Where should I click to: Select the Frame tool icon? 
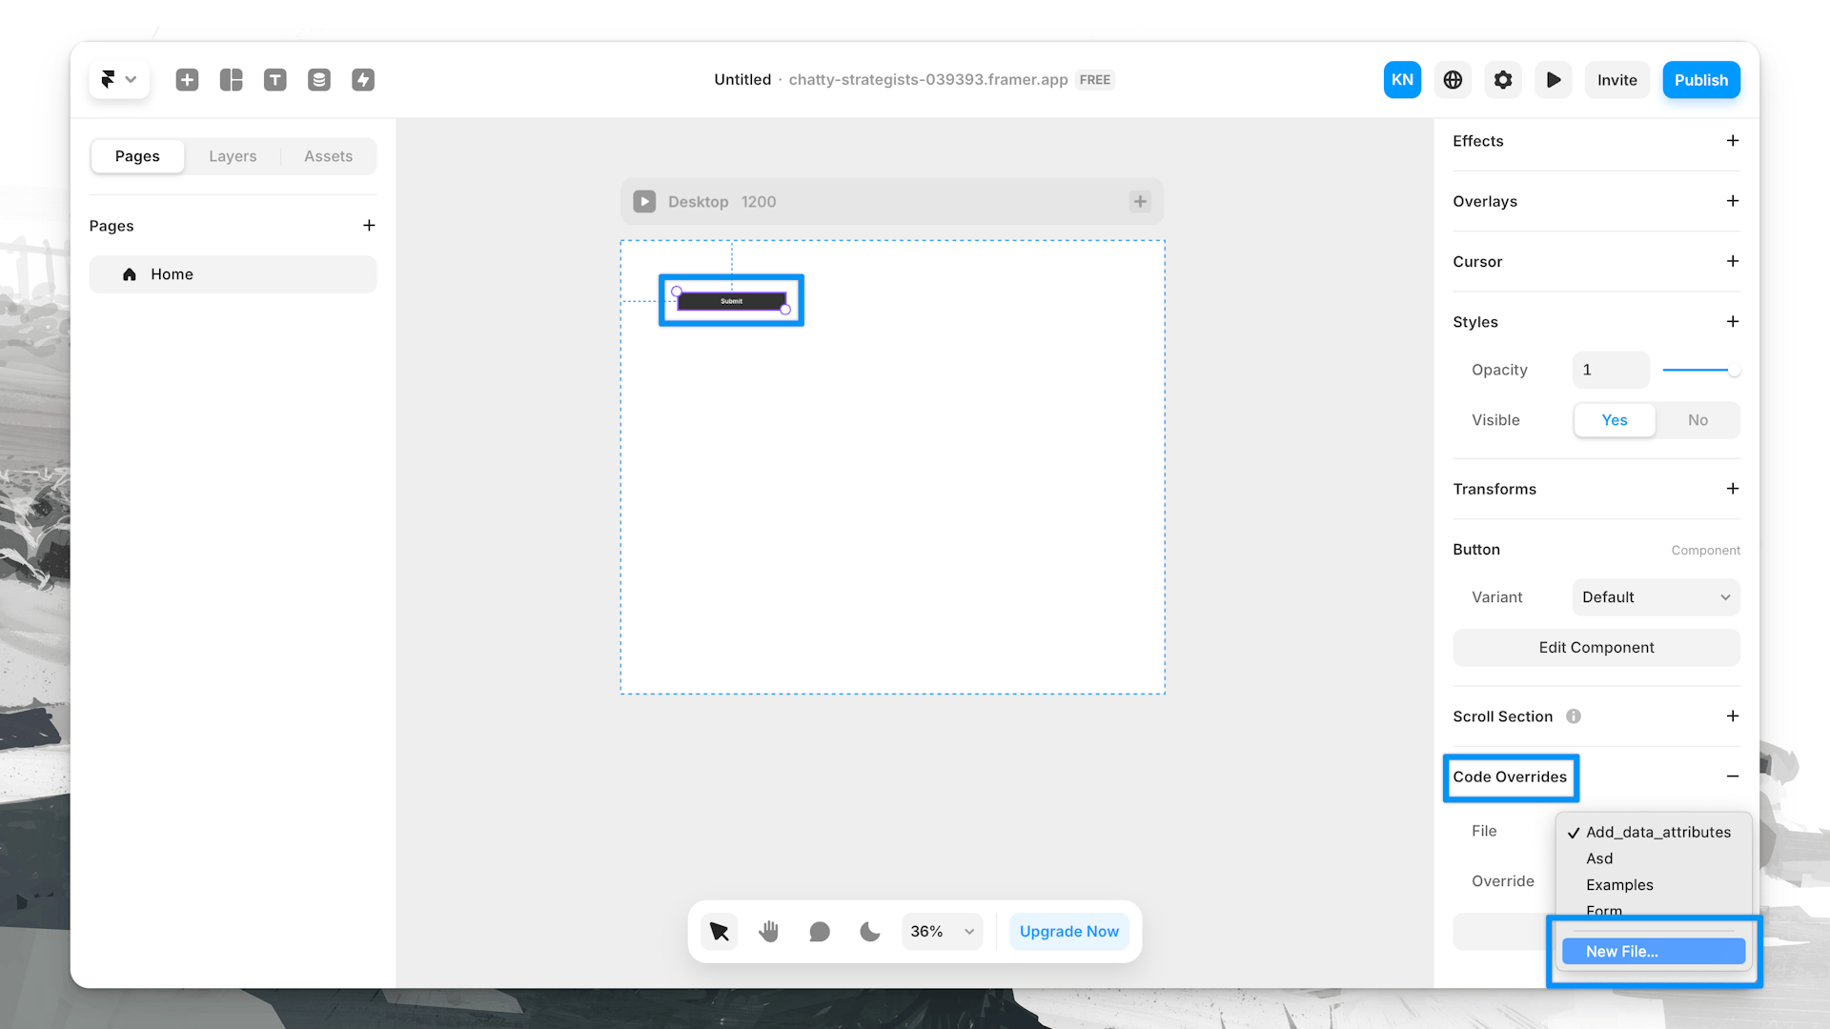click(x=232, y=79)
